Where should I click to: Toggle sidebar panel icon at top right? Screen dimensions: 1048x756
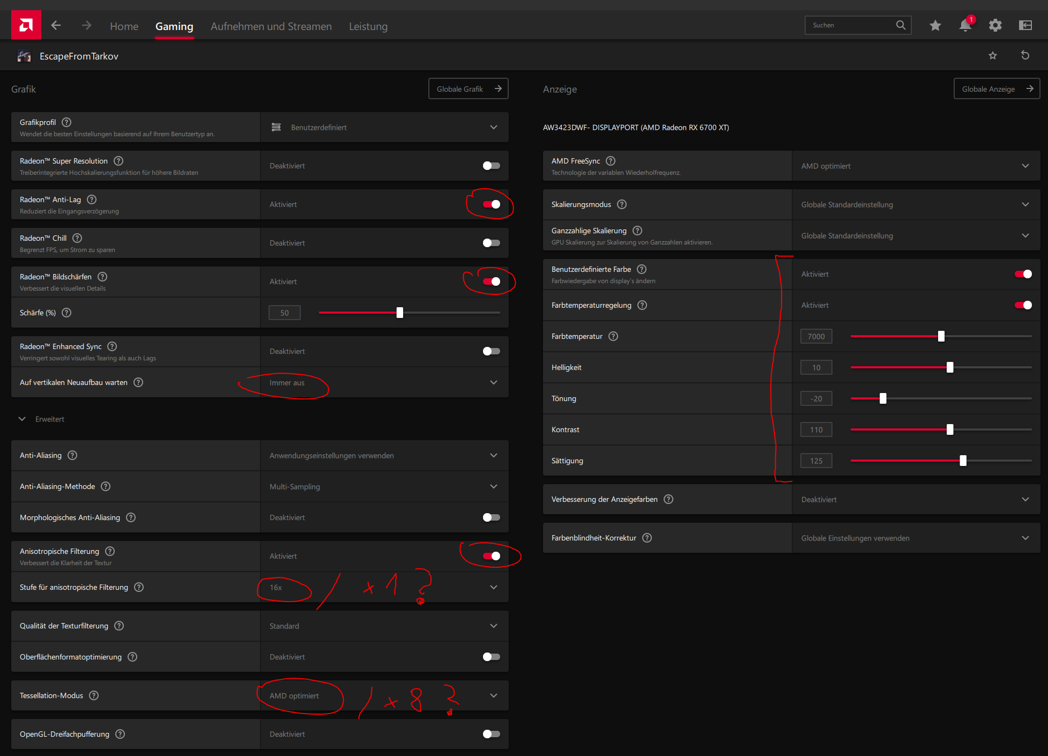pyautogui.click(x=1025, y=25)
